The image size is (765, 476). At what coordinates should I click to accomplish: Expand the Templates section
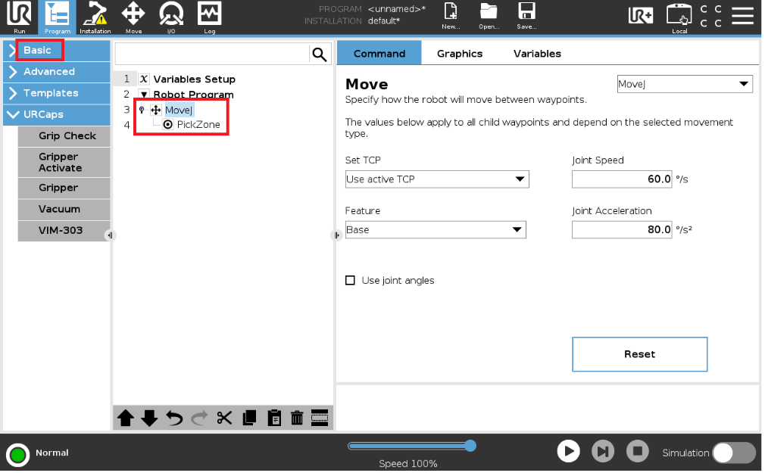tap(57, 93)
